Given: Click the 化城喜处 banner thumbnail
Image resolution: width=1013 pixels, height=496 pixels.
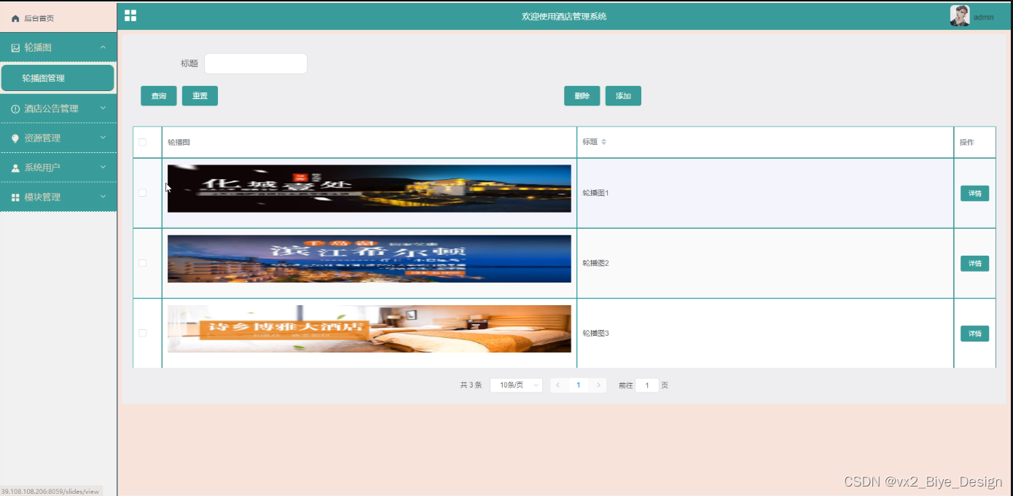Looking at the screenshot, I should (x=369, y=189).
